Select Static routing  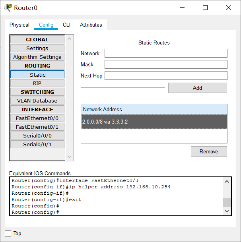point(37,75)
